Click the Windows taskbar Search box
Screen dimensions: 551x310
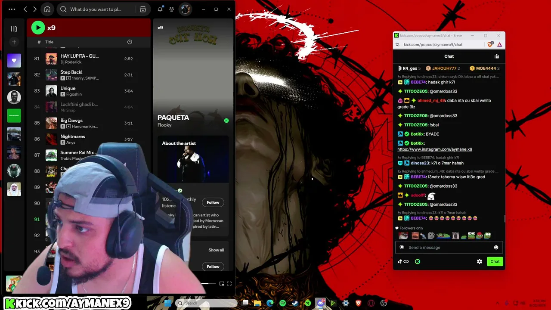[x=207, y=303]
